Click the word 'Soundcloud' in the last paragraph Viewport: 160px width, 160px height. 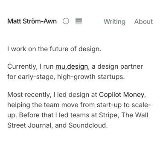(87, 125)
